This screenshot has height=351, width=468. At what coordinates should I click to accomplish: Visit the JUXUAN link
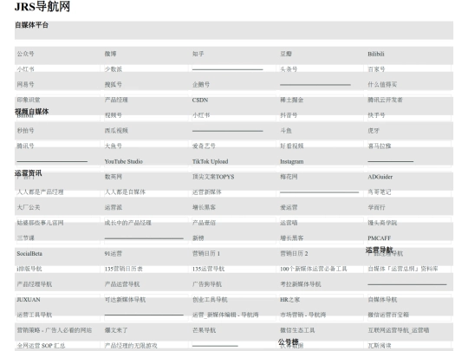point(29,300)
